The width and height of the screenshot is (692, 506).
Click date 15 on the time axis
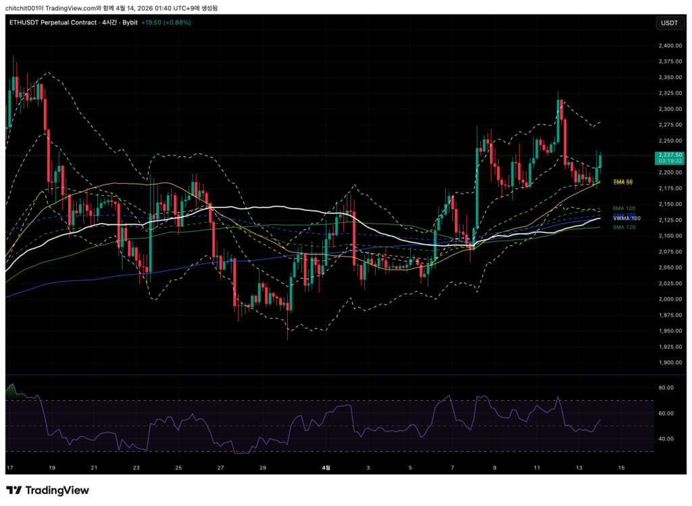(621, 467)
